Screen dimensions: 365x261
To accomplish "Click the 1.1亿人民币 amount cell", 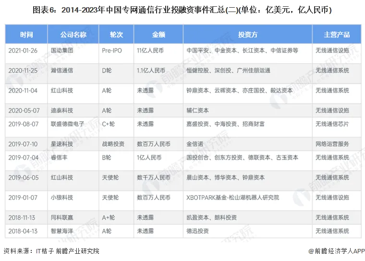I will 151,70.
